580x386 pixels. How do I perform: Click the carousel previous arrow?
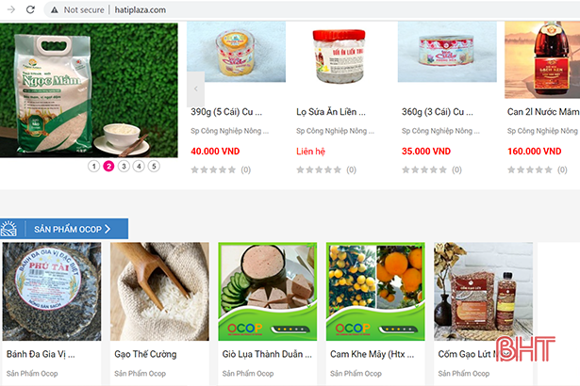pyautogui.click(x=195, y=88)
